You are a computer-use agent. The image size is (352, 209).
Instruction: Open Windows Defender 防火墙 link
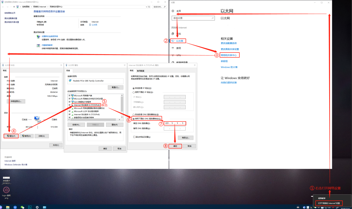click(16, 165)
